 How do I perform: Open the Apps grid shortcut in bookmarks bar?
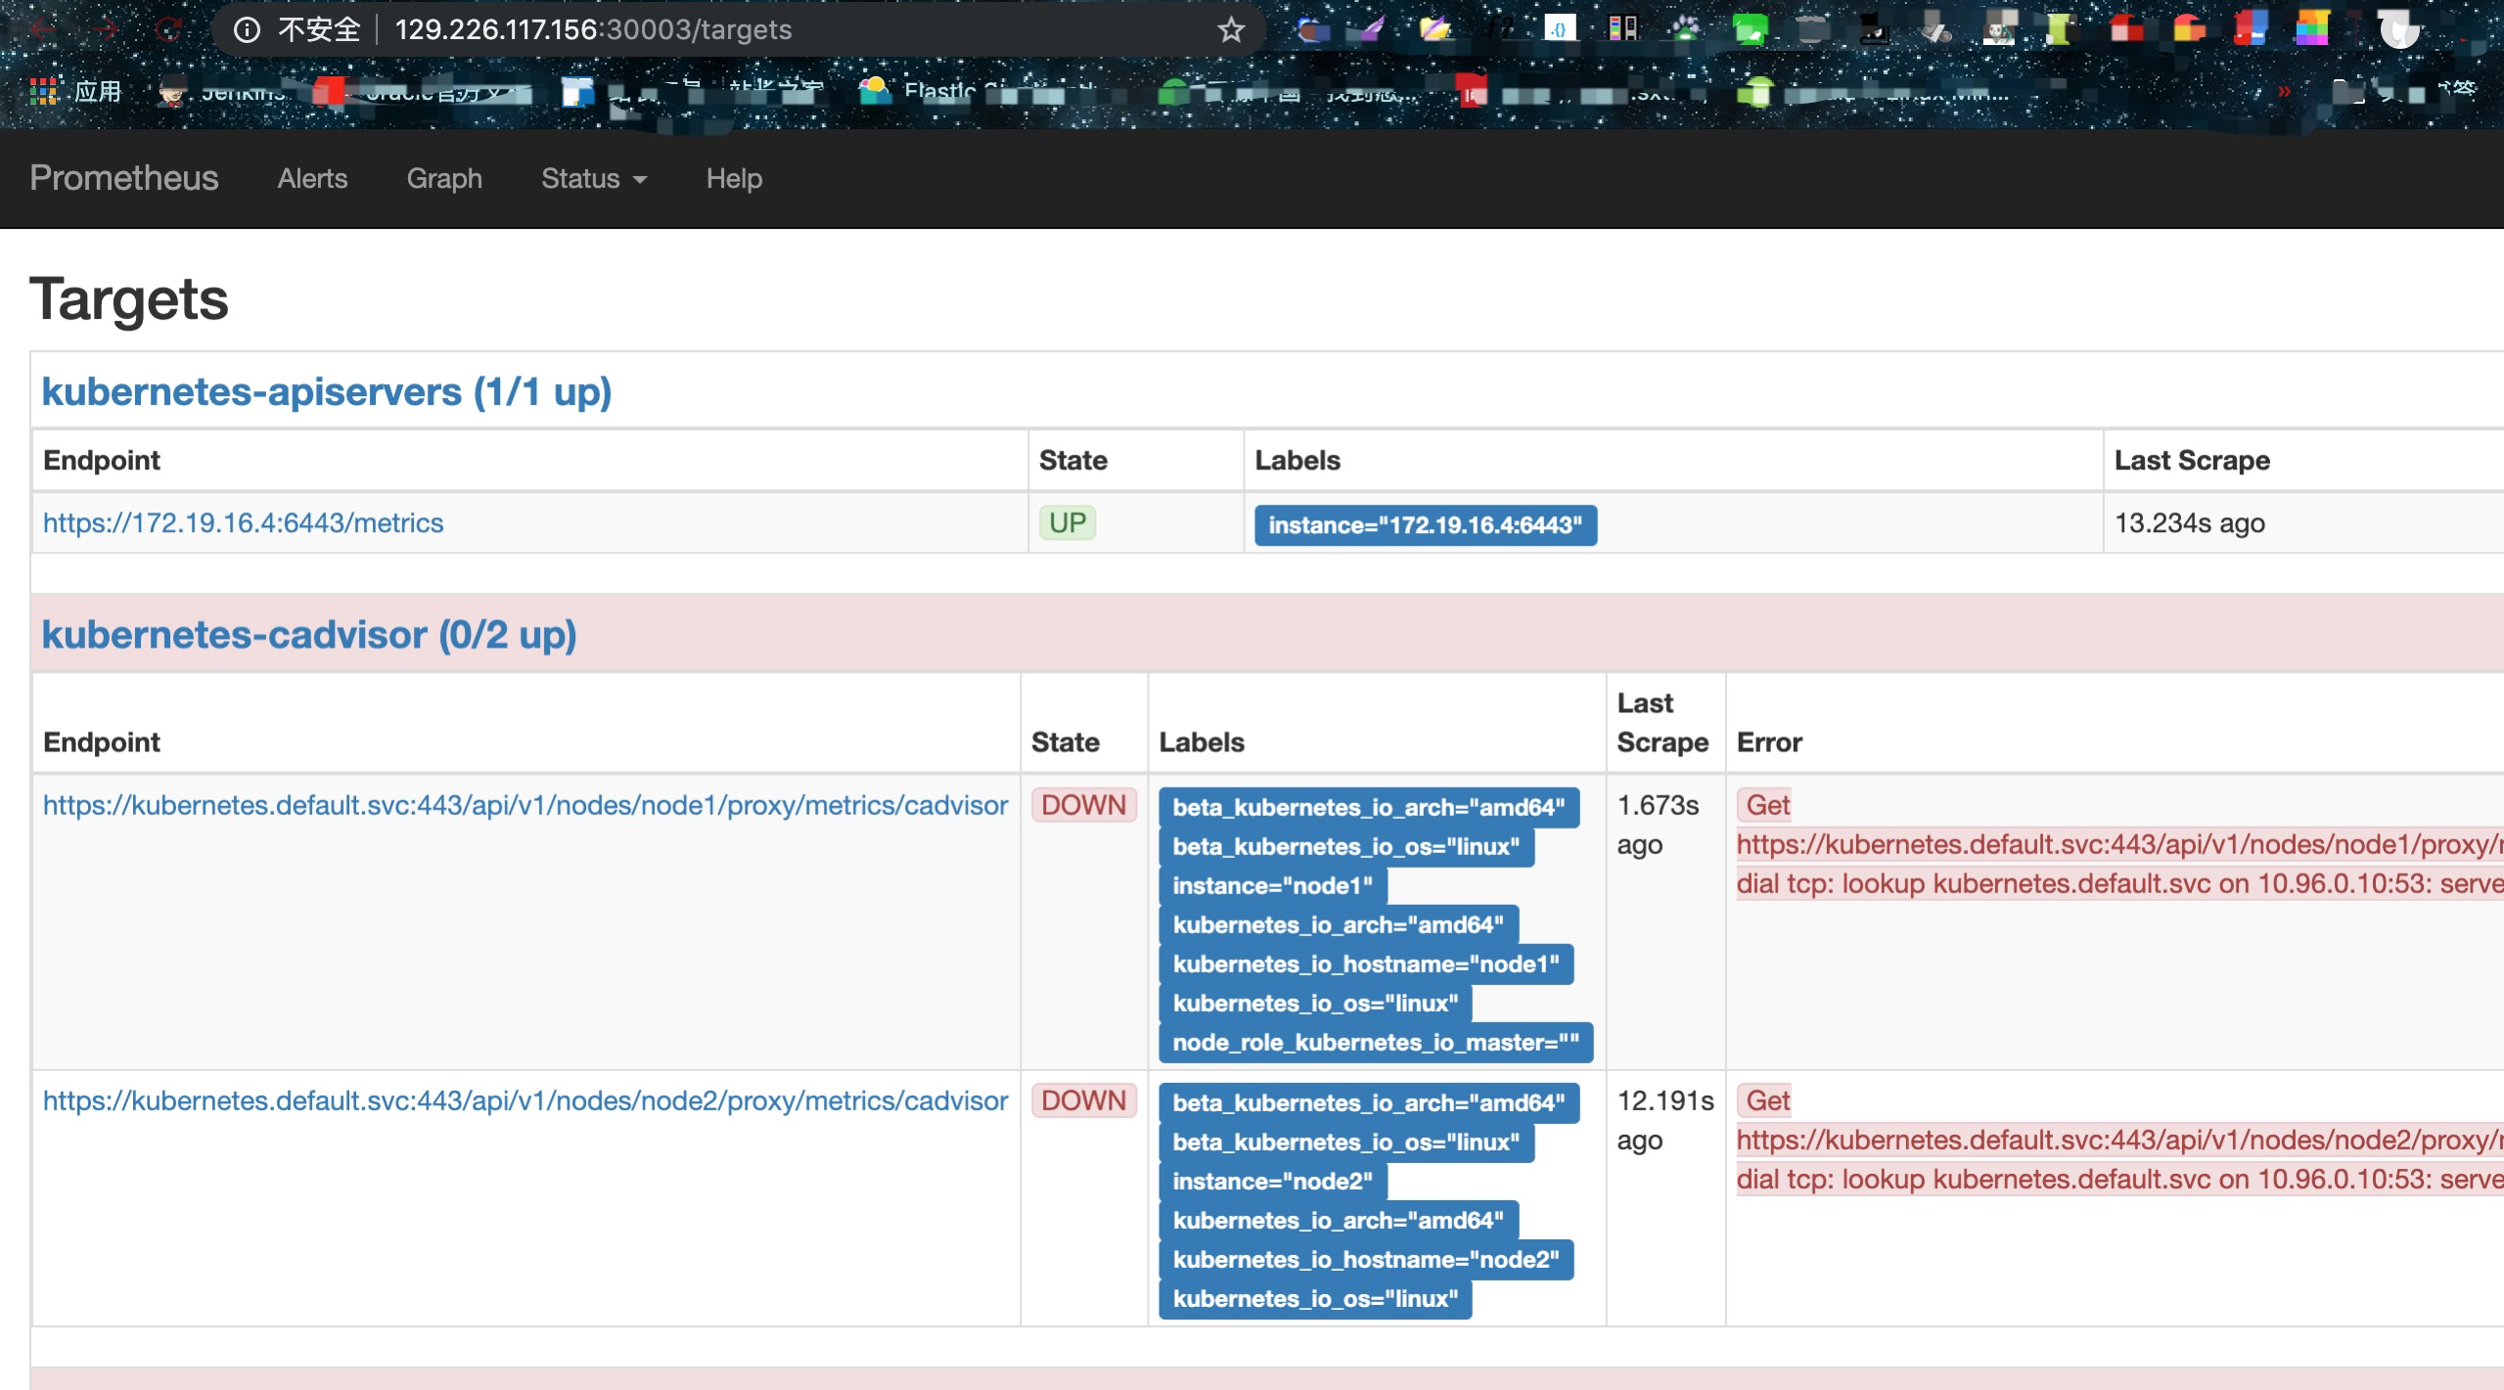(43, 92)
